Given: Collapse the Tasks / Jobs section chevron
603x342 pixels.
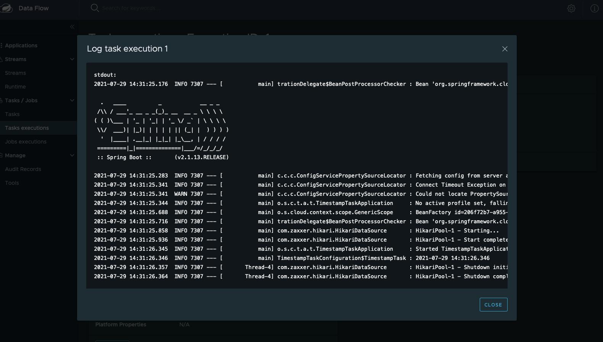Looking at the screenshot, I should (72, 100).
